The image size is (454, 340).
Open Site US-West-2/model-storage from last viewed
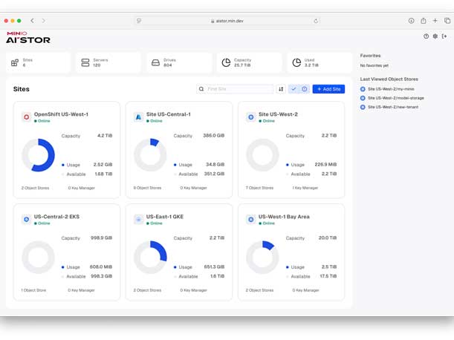(395, 98)
